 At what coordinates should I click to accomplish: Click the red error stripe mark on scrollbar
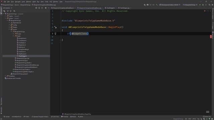point(211,36)
